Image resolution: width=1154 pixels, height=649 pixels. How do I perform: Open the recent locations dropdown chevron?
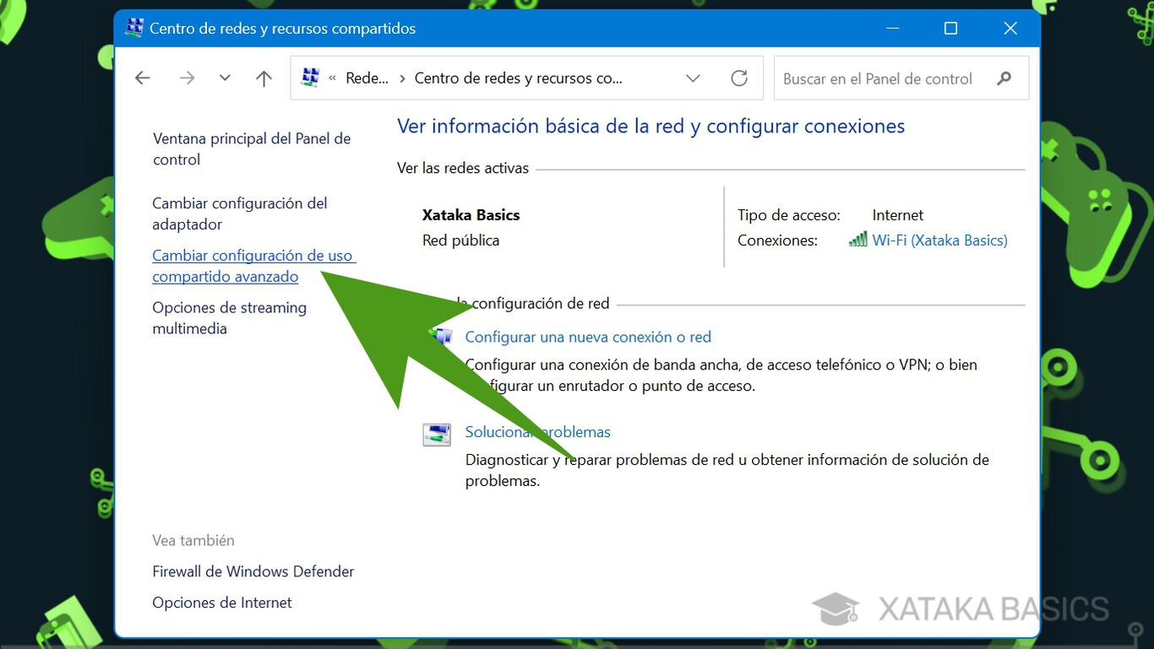[x=225, y=78]
